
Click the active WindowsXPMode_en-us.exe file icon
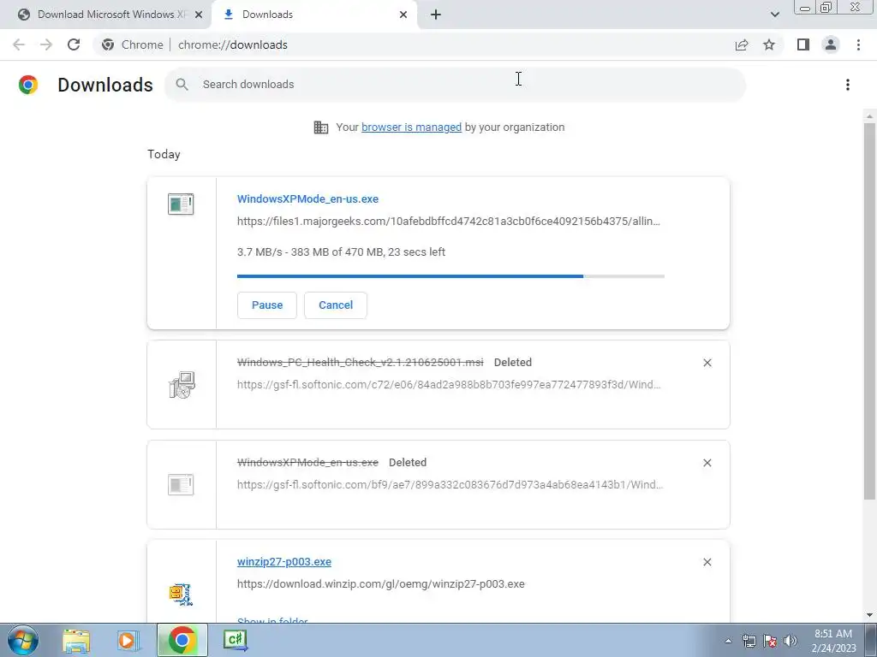click(x=181, y=204)
